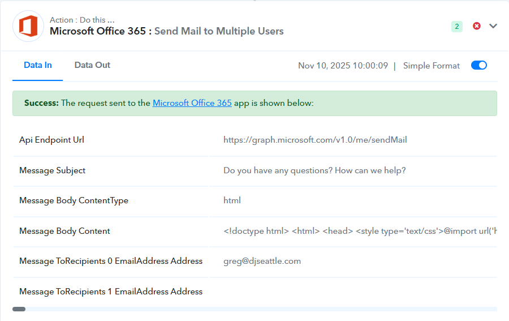Open the Microsoft Office 365 hyperlink

192,103
